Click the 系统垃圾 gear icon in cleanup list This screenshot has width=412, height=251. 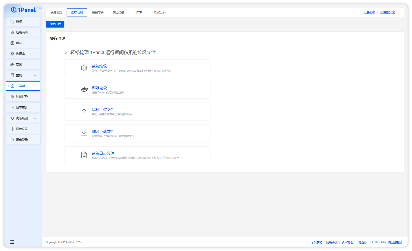84,68
